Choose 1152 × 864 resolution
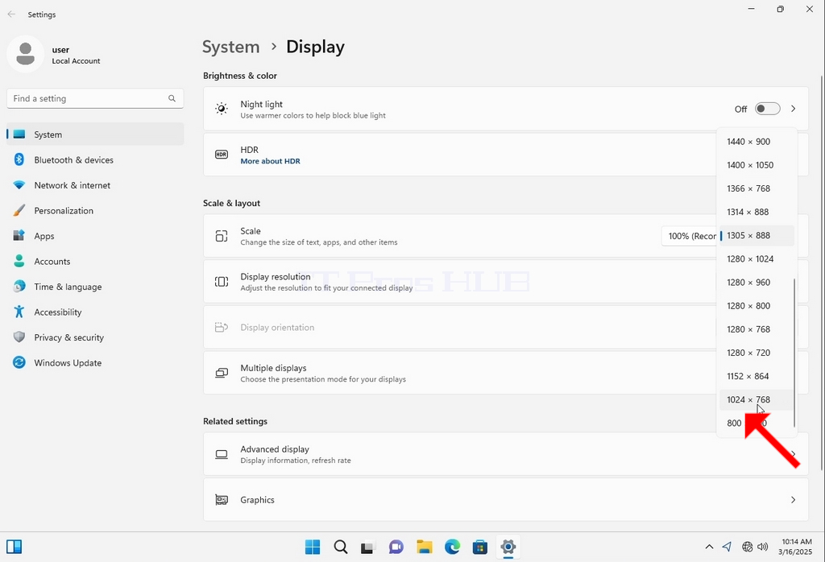The height and width of the screenshot is (562, 825). pos(757,377)
